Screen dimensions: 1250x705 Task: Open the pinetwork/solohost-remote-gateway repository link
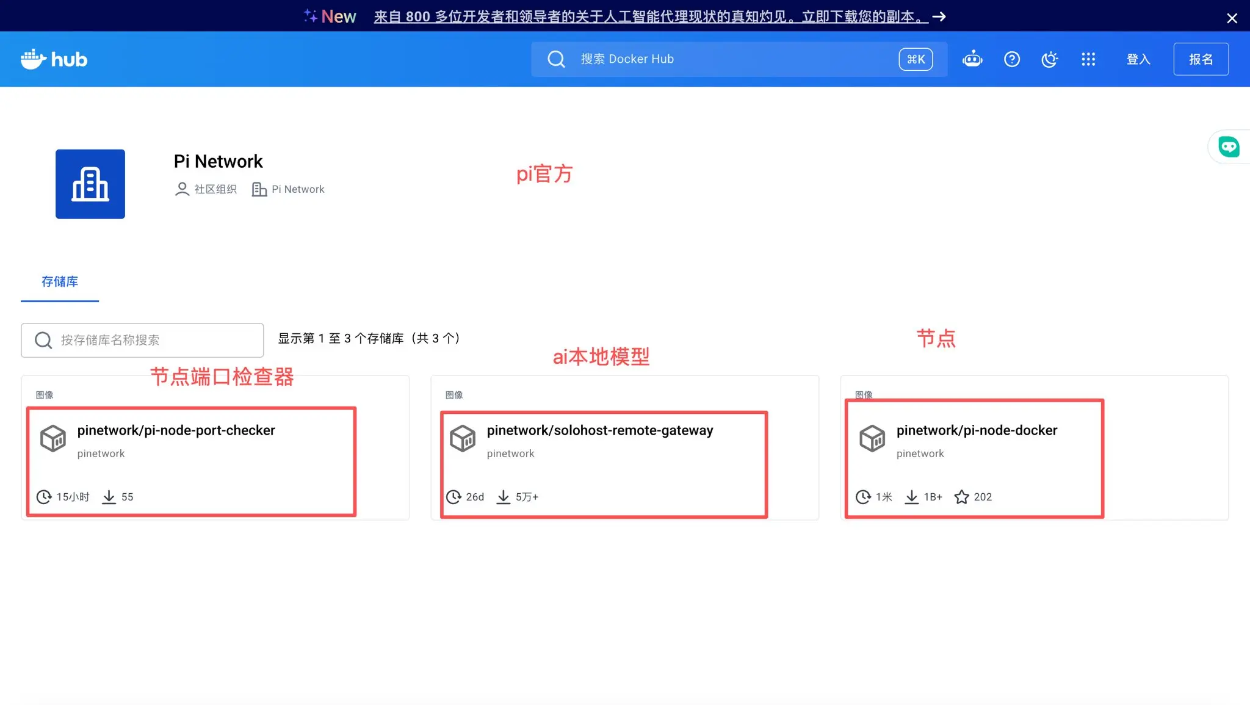600,430
